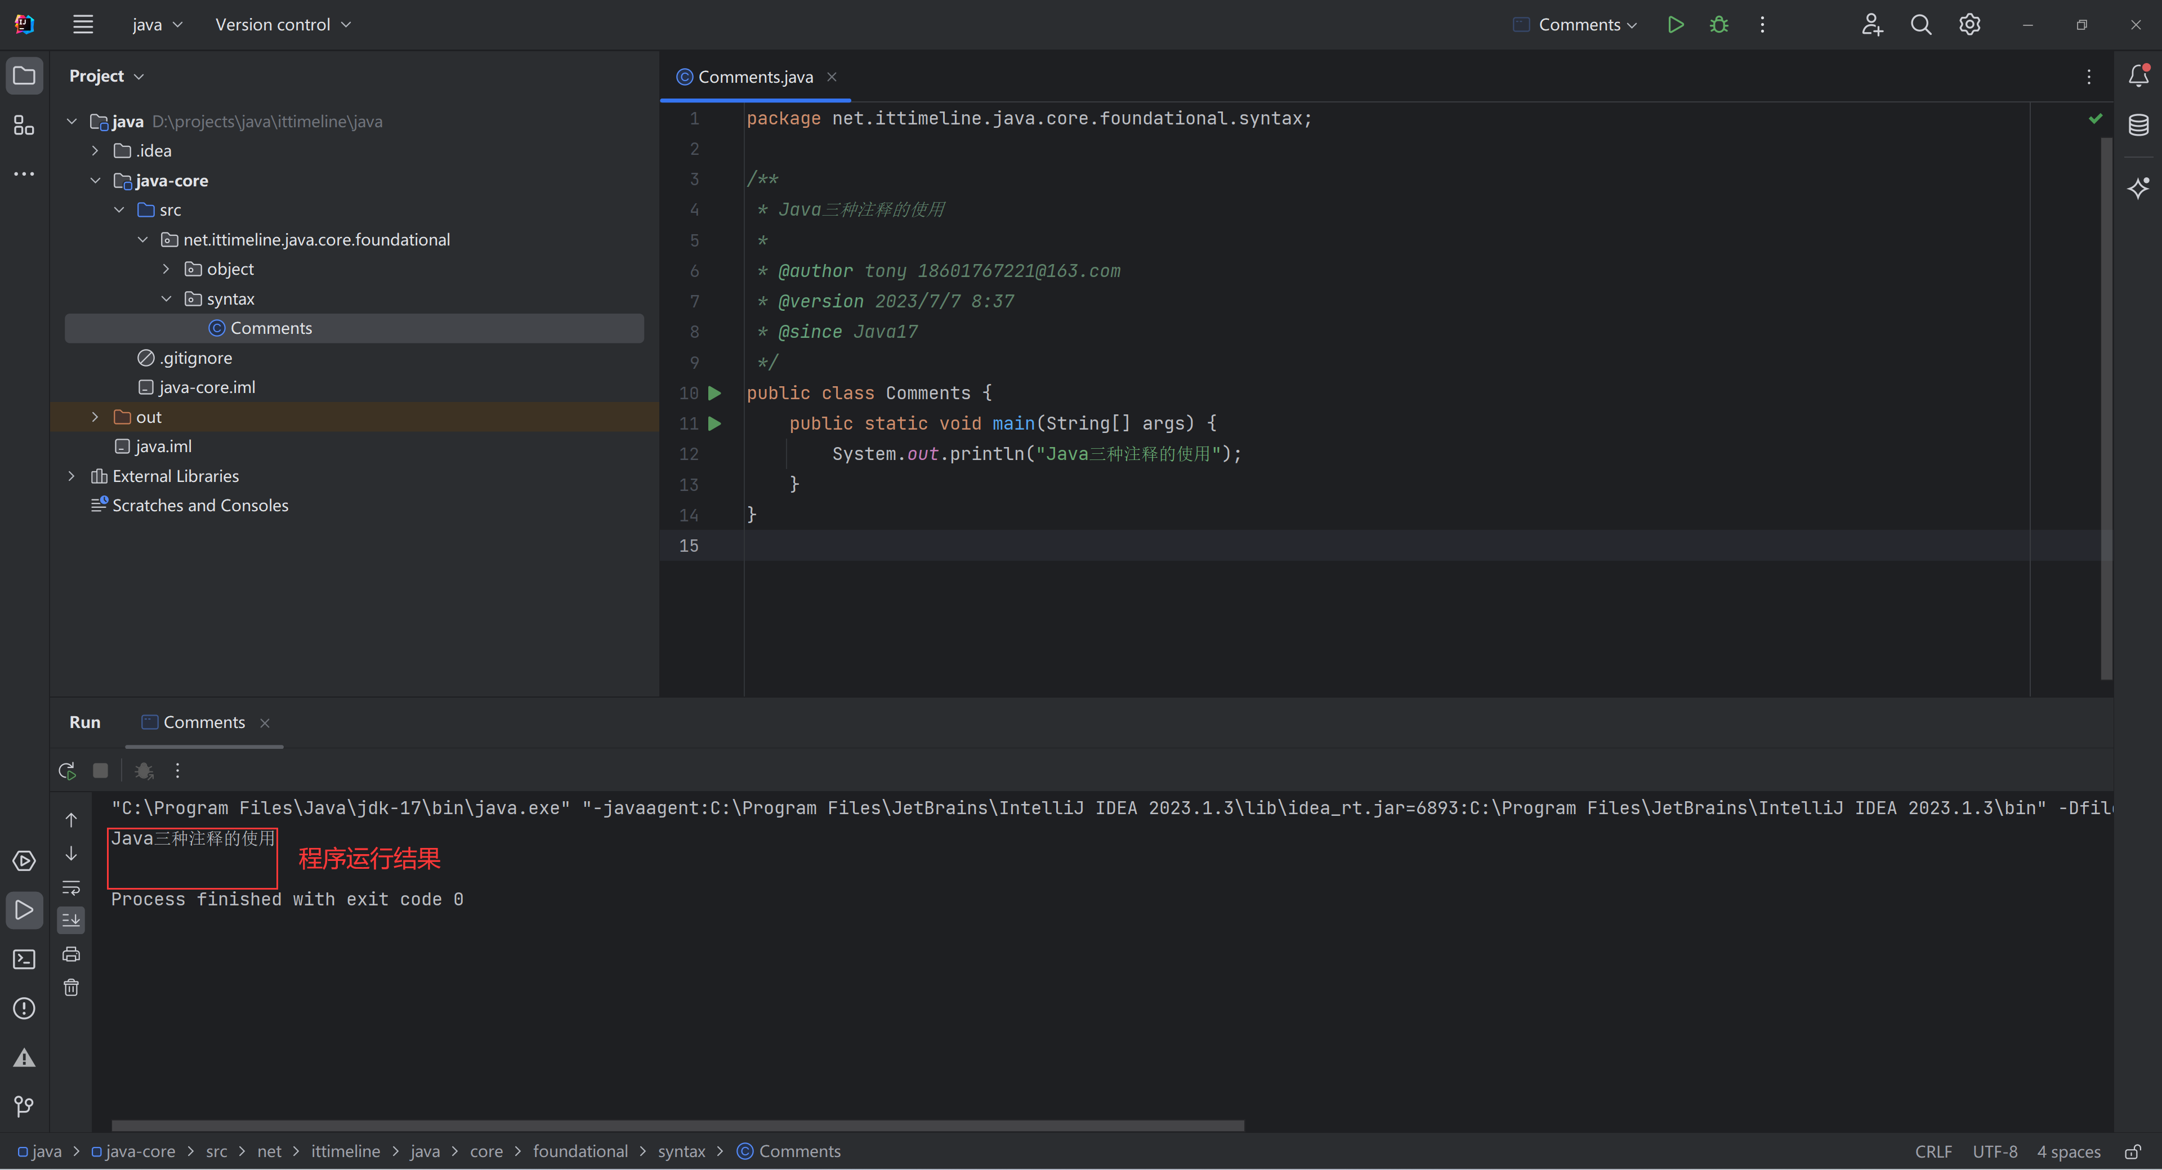The height and width of the screenshot is (1170, 2162).
Task: Open the Terminal tool window
Action: 24,959
